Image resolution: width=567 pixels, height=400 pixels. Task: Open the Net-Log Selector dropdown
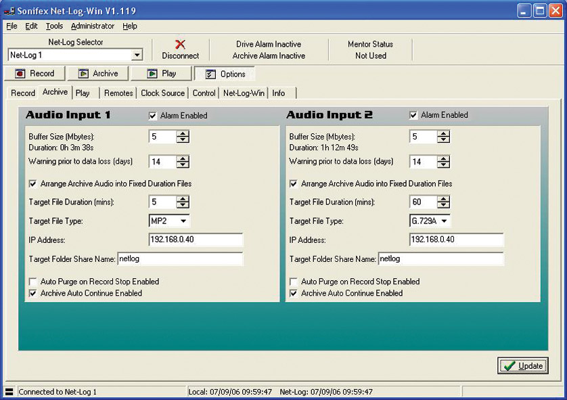[137, 55]
